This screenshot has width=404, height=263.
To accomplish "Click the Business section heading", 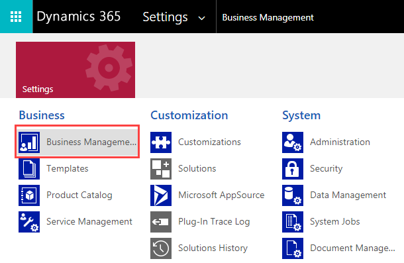I will pyautogui.click(x=42, y=115).
